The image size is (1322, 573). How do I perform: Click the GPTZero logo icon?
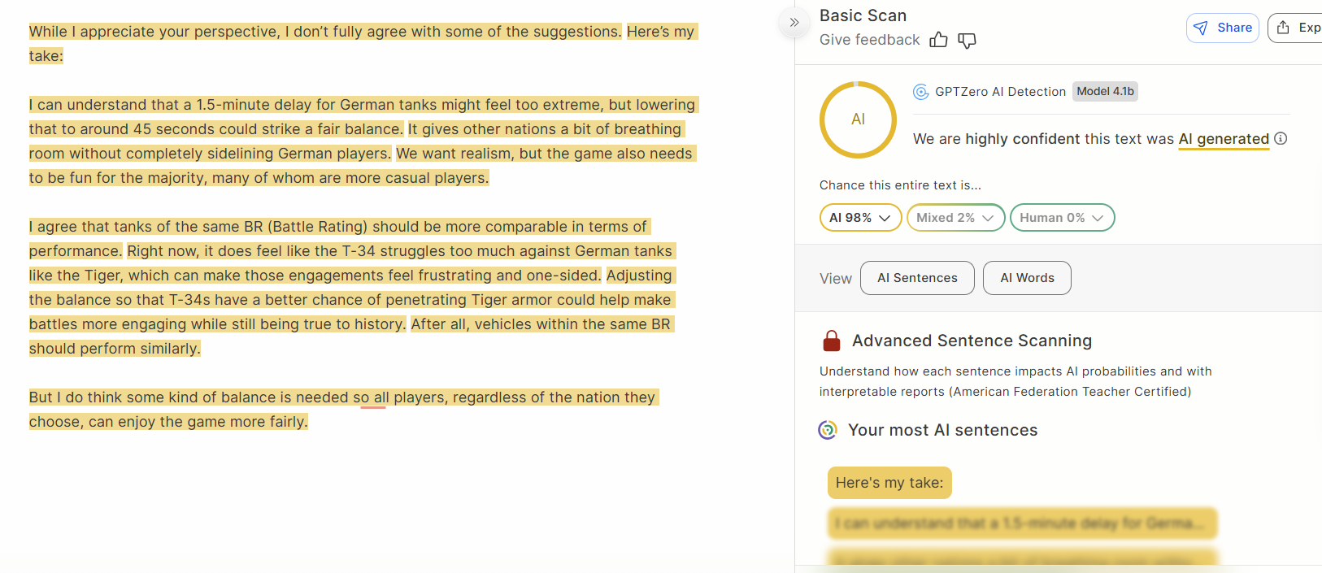(x=920, y=92)
